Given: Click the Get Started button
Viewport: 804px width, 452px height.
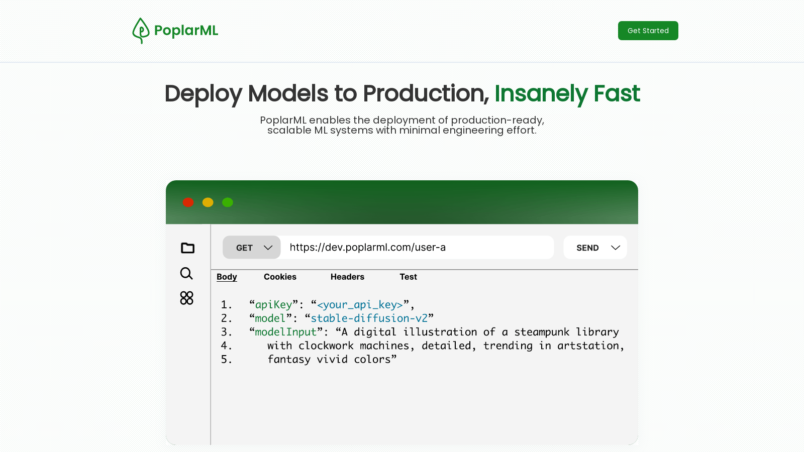Looking at the screenshot, I should pos(648,31).
